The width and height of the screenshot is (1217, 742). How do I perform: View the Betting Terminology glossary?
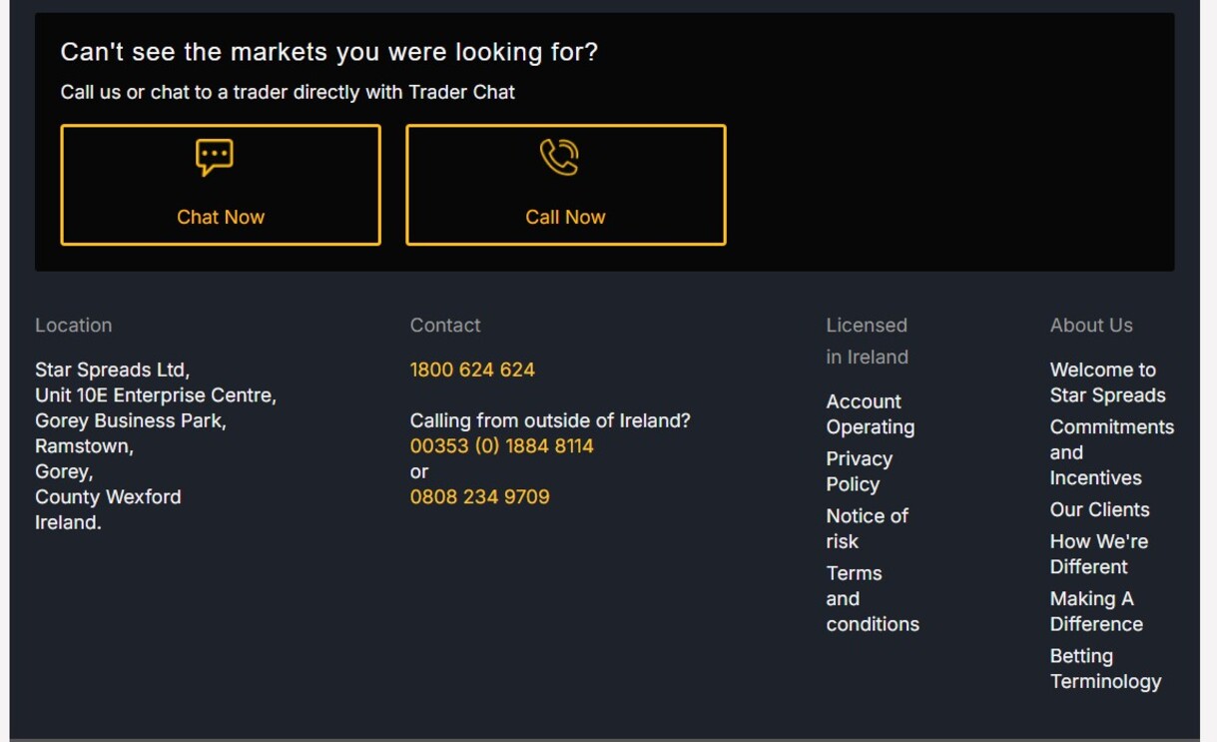1105,668
